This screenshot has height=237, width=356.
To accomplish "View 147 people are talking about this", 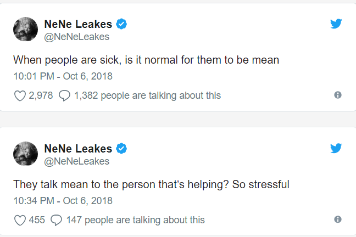I will pos(136,220).
